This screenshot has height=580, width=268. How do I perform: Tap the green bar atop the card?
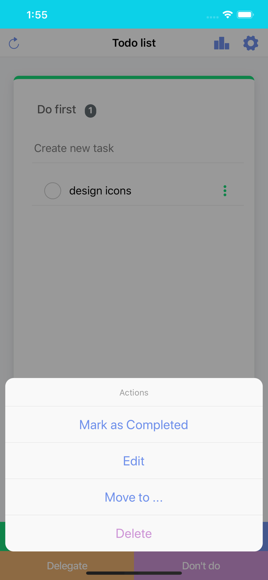[134, 78]
